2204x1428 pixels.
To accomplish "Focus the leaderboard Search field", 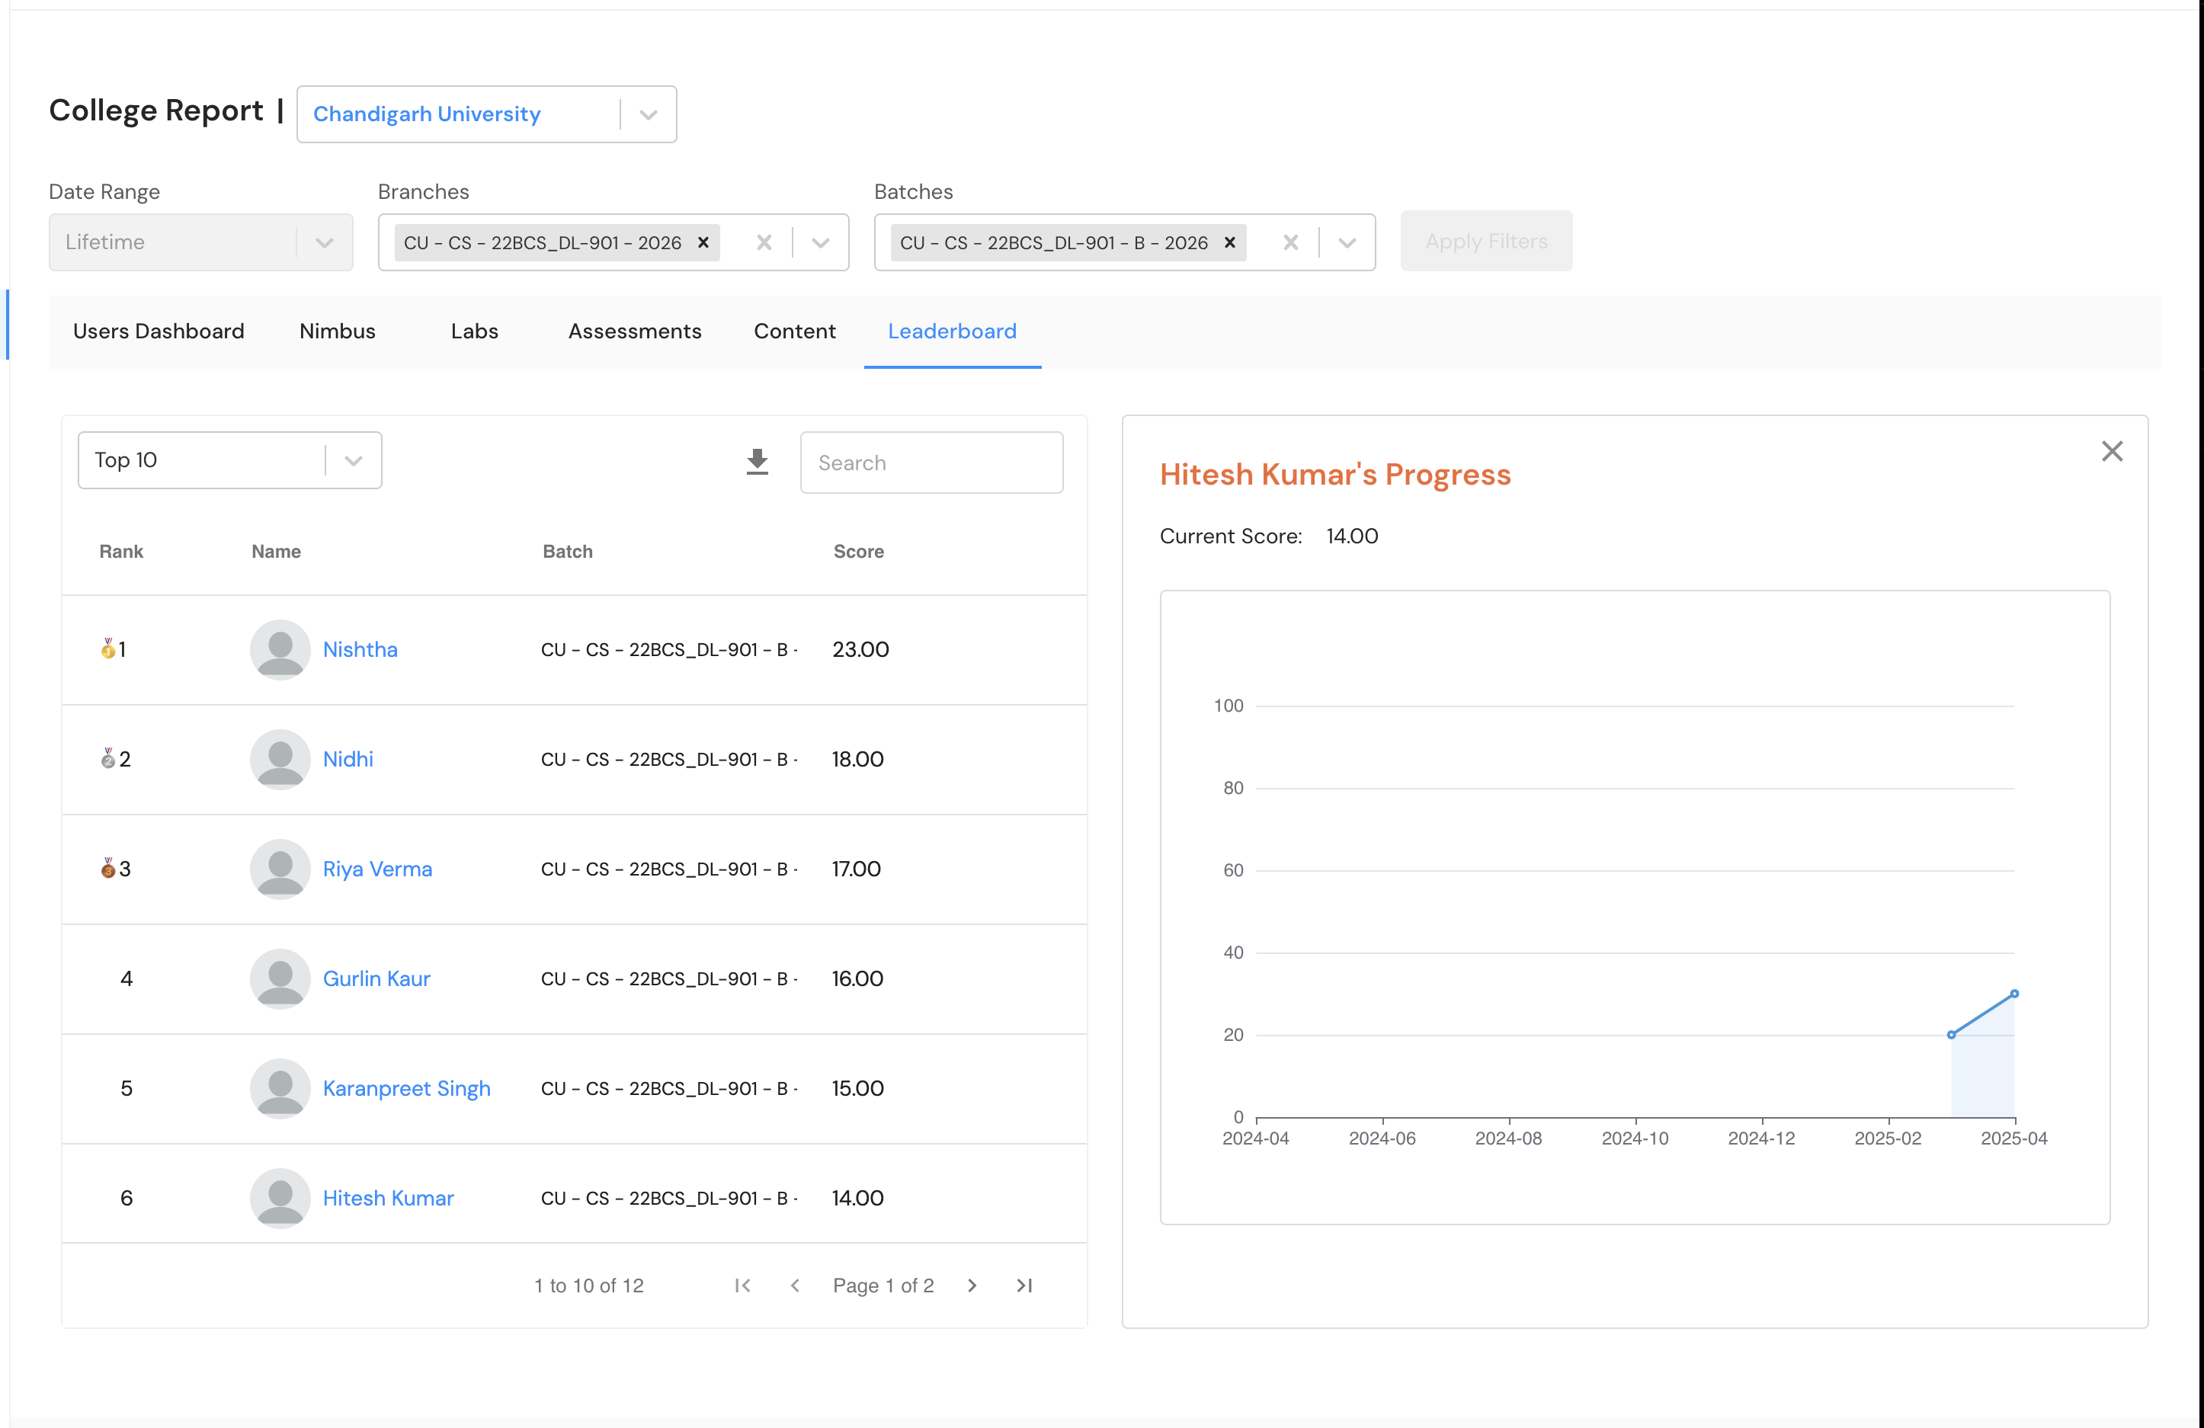I will (931, 462).
